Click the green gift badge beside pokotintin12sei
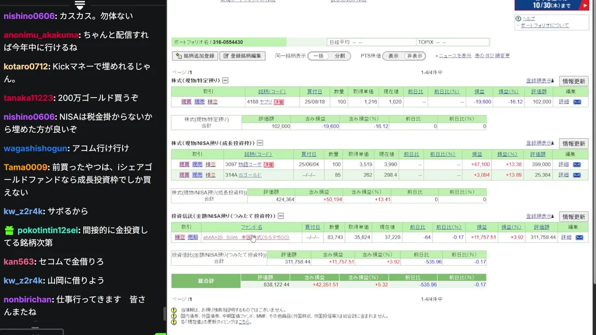The width and height of the screenshot is (596, 335). pyautogui.click(x=9, y=230)
